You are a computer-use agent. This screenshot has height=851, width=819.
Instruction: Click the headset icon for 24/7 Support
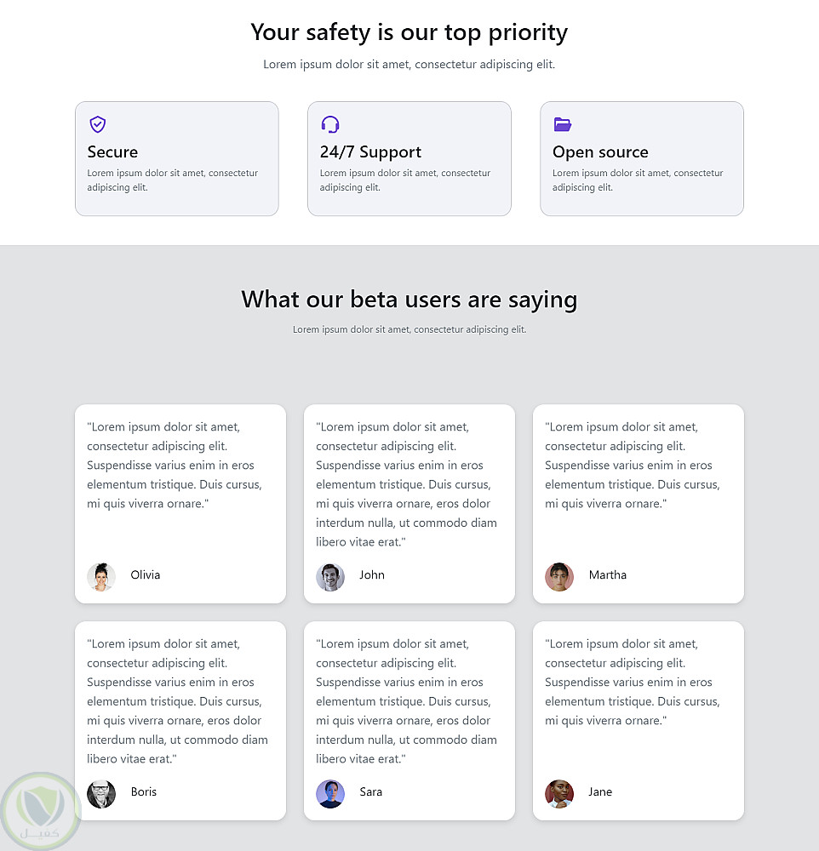(330, 124)
